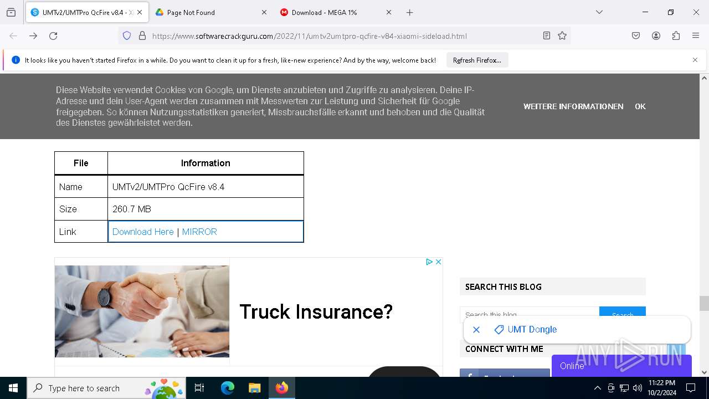Click the MIRROR download link
Viewport: 709px width, 399px height.
[199, 232]
